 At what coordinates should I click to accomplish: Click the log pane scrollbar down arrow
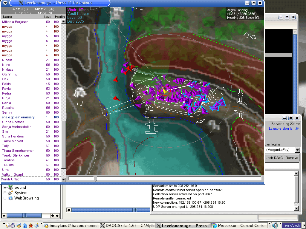click(296, 208)
